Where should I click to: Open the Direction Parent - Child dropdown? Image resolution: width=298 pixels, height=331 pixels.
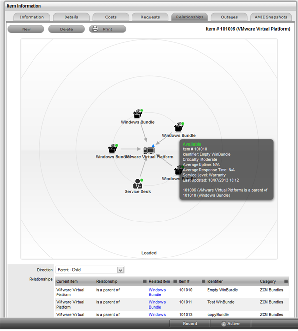pos(90,270)
